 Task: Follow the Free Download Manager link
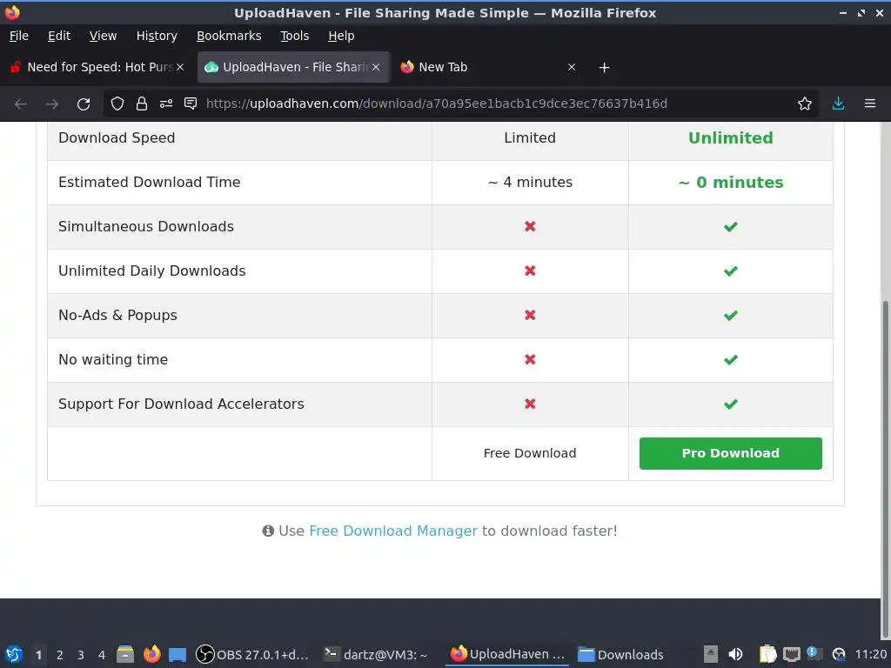393,531
